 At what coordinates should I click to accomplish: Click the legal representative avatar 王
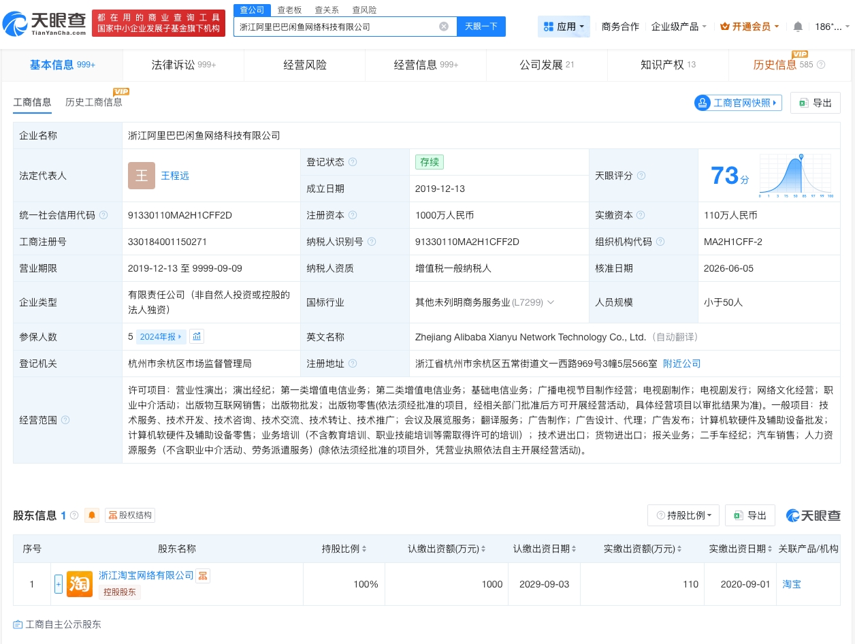[x=142, y=176]
